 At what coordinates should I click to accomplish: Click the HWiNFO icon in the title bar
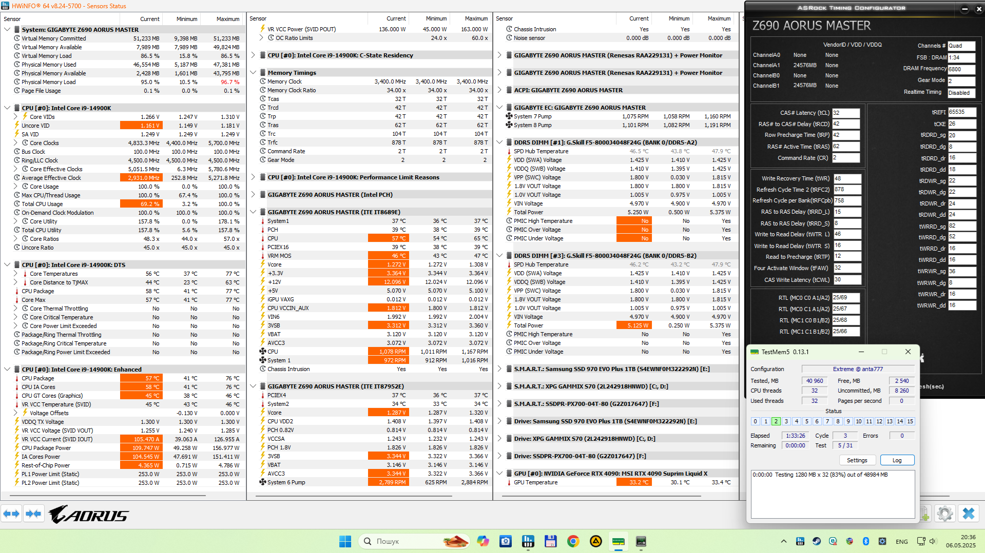click(x=6, y=6)
